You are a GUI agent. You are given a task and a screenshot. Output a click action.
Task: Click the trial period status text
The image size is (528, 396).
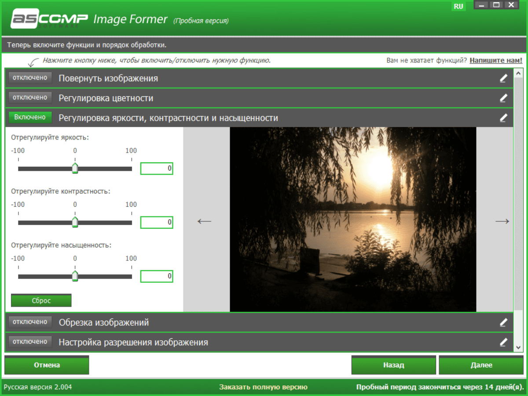coord(440,387)
